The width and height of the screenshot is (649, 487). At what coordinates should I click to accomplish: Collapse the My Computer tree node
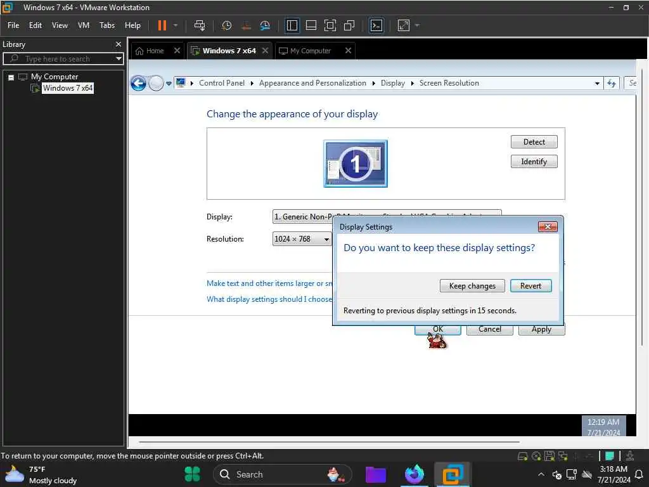click(x=11, y=77)
